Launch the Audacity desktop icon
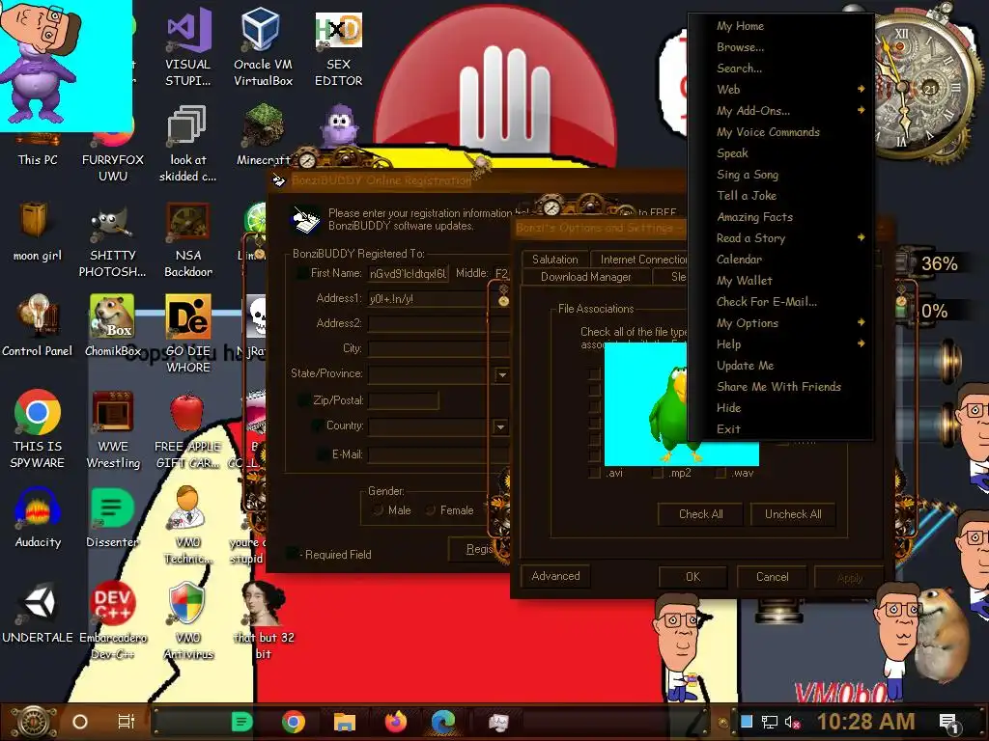The width and height of the screenshot is (989, 741). click(38, 518)
